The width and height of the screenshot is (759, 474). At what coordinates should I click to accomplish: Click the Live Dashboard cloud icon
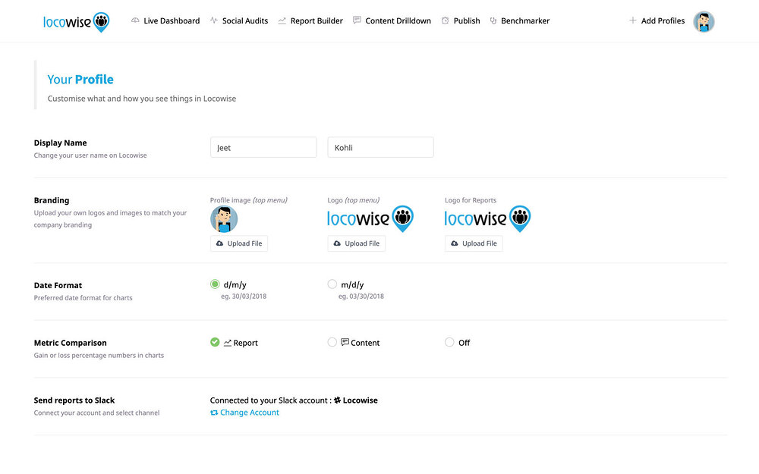coord(135,20)
